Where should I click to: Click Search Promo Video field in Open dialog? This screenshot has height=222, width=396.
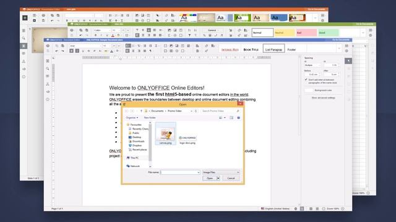[x=220, y=111]
